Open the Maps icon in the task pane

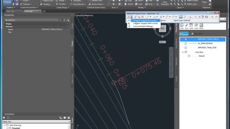point(201,26)
